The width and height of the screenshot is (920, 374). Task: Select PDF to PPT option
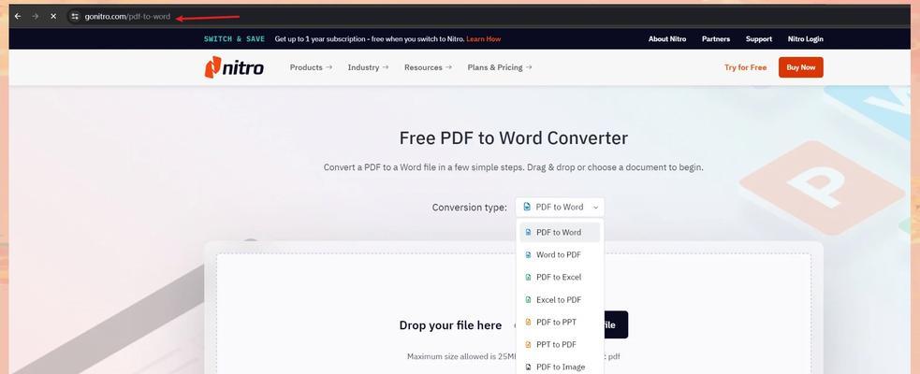point(560,322)
